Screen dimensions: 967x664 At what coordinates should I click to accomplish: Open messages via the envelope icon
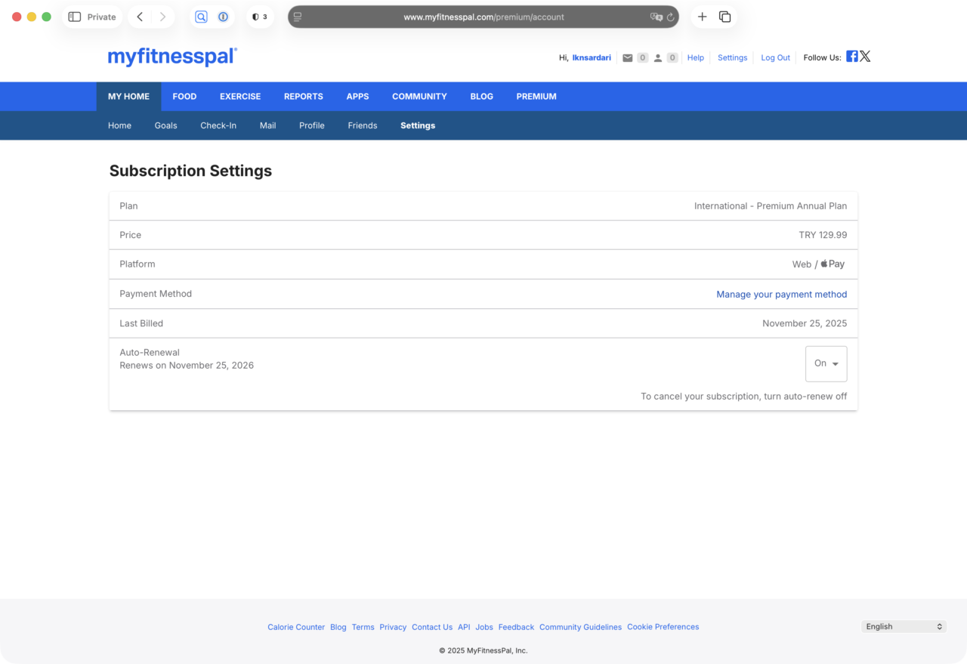629,57
